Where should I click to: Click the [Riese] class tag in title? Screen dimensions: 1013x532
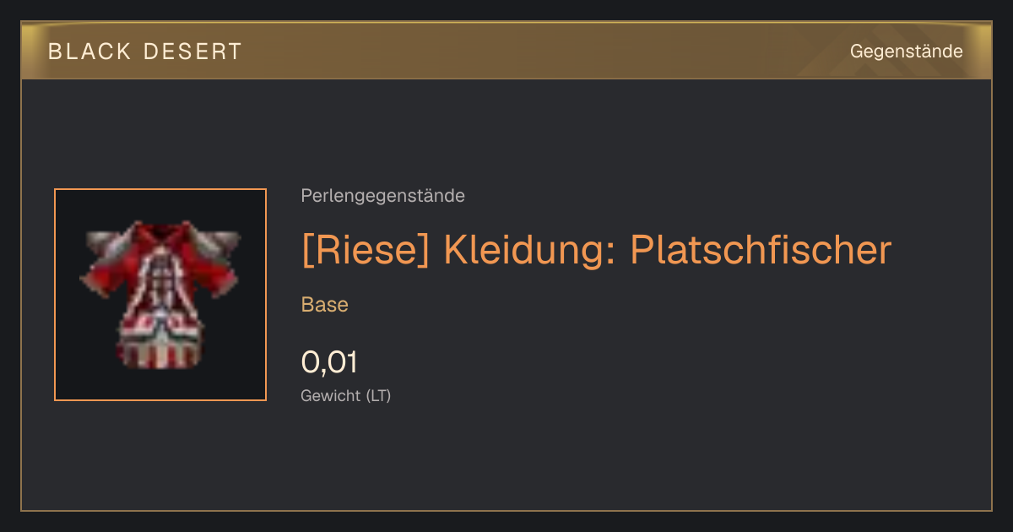366,250
